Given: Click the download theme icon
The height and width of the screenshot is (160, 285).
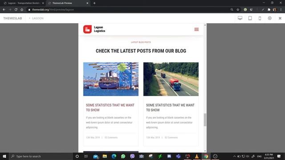Looking at the screenshot, I should (269, 18).
